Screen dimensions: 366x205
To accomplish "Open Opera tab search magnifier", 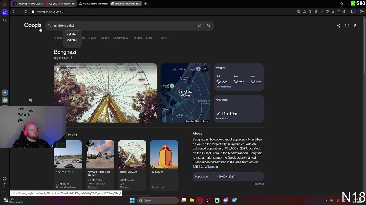I will pyautogui.click(x=342, y=4).
